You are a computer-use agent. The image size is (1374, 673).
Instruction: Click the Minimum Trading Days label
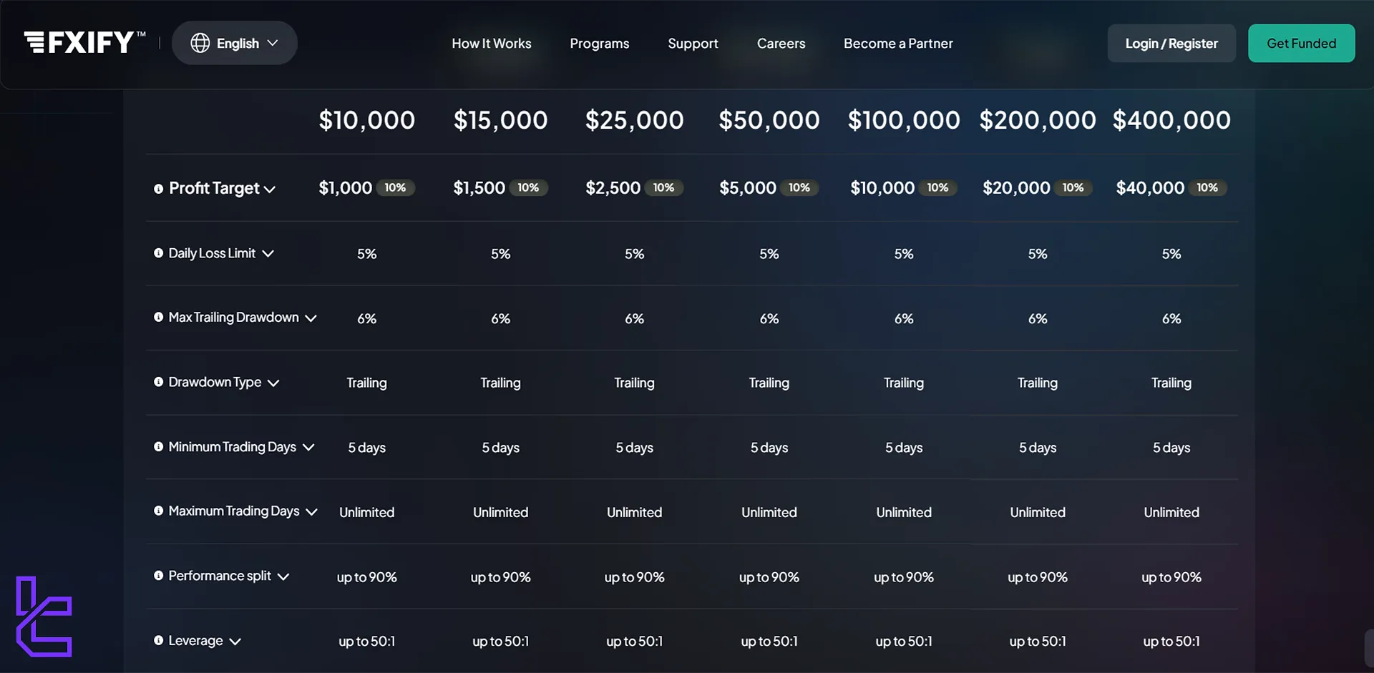point(232,447)
